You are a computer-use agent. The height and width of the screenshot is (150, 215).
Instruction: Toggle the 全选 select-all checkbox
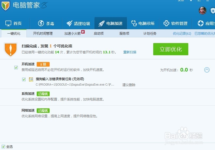pos(3,147)
